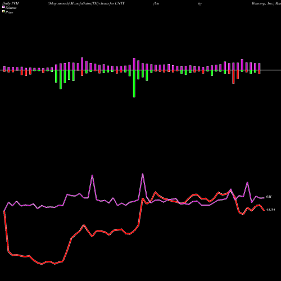Click the 0M volume value label
The width and height of the screenshot is (281, 281).
point(269,197)
